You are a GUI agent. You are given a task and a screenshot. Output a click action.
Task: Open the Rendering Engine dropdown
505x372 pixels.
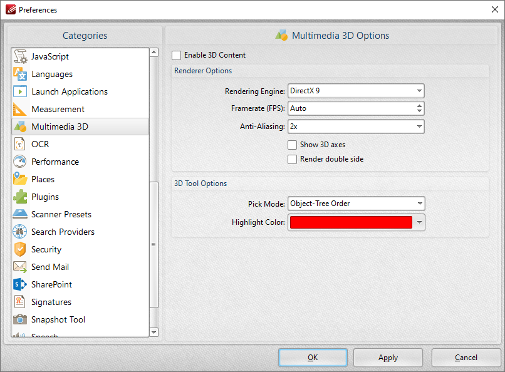pos(356,91)
